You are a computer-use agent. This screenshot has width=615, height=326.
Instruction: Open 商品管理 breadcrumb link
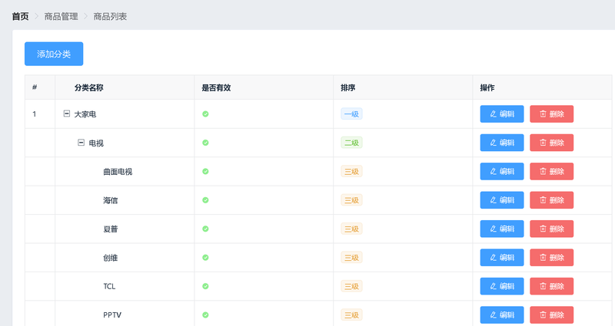point(61,16)
